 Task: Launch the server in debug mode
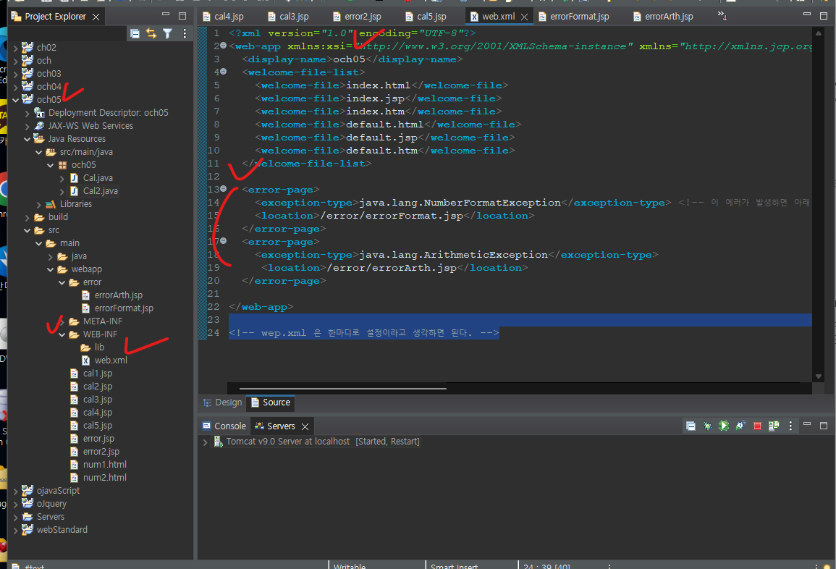coord(707,426)
